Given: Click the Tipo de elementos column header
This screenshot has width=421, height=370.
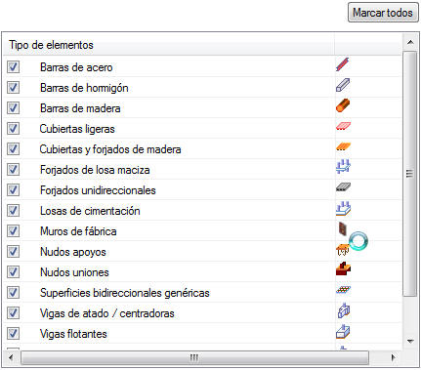Looking at the screenshot, I should click(x=169, y=45).
